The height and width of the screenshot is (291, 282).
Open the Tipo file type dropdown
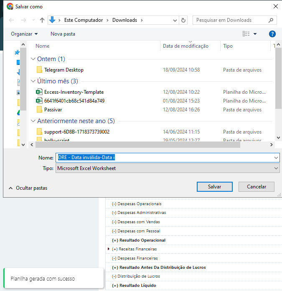click(167, 168)
